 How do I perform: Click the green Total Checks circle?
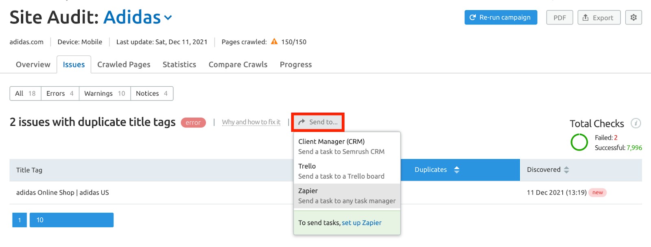point(579,142)
